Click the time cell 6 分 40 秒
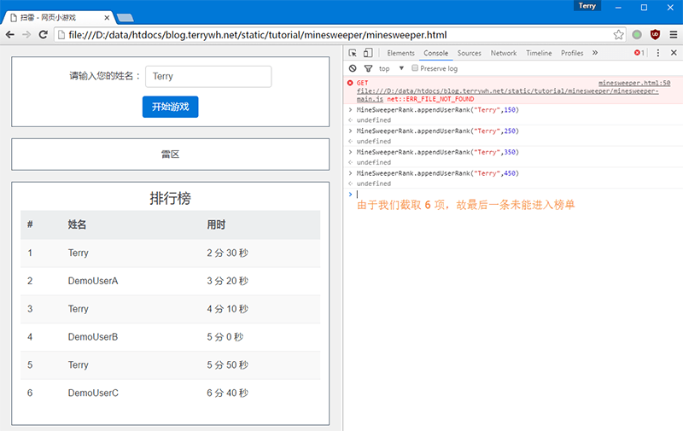This screenshot has height=431, width=683. [x=227, y=393]
